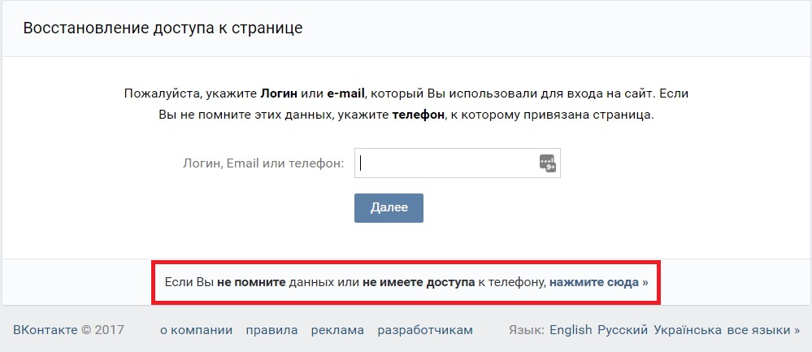Visit the разработчикам link

click(x=425, y=330)
